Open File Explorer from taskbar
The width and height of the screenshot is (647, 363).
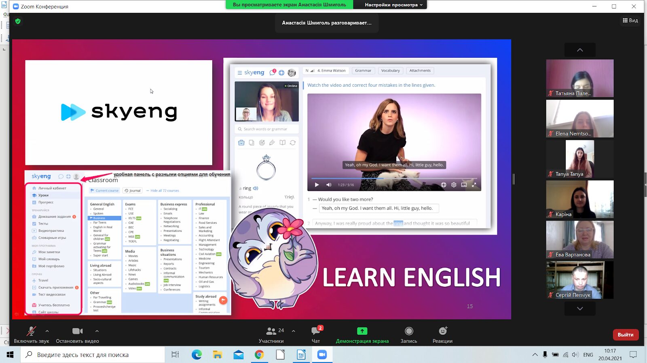click(x=218, y=355)
